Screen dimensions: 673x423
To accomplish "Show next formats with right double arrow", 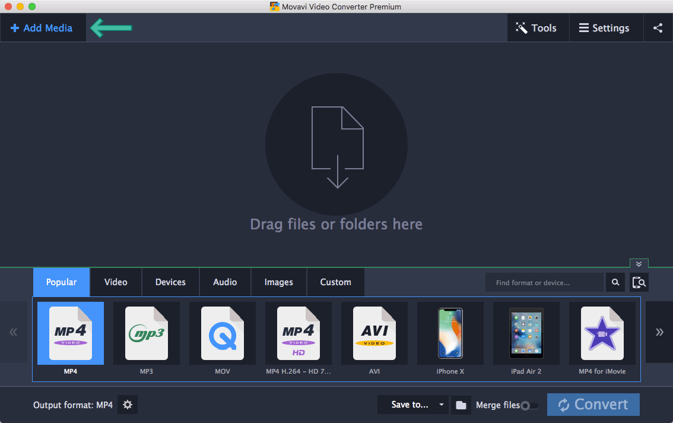I will point(659,332).
